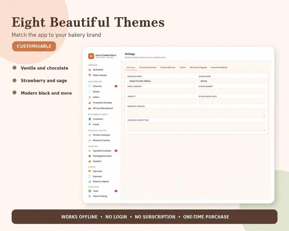Go to Dashboard in sidebar
Viewport: 289px width, 231px height.
[x=98, y=69]
